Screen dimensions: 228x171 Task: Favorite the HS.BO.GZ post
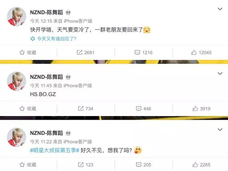(28, 108)
